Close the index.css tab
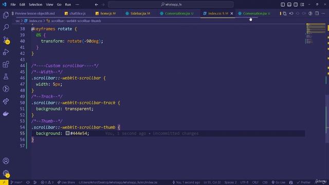 tap(232, 13)
